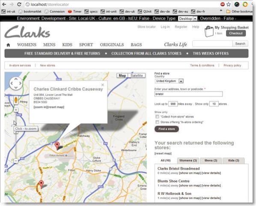Open the ORIGINALS menu

tap(112, 45)
